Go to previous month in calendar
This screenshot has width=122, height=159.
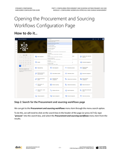point(20,55)
